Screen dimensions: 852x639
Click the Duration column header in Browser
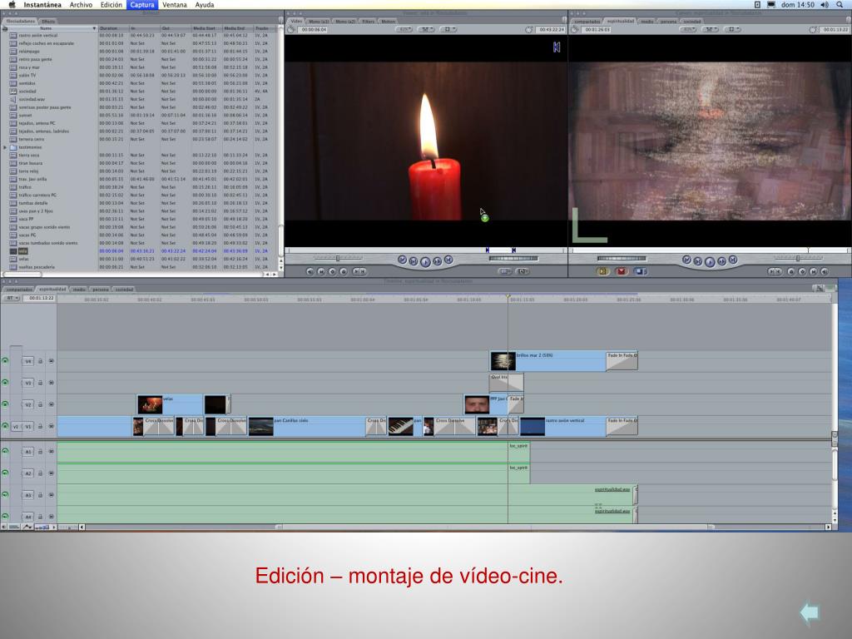coord(113,28)
